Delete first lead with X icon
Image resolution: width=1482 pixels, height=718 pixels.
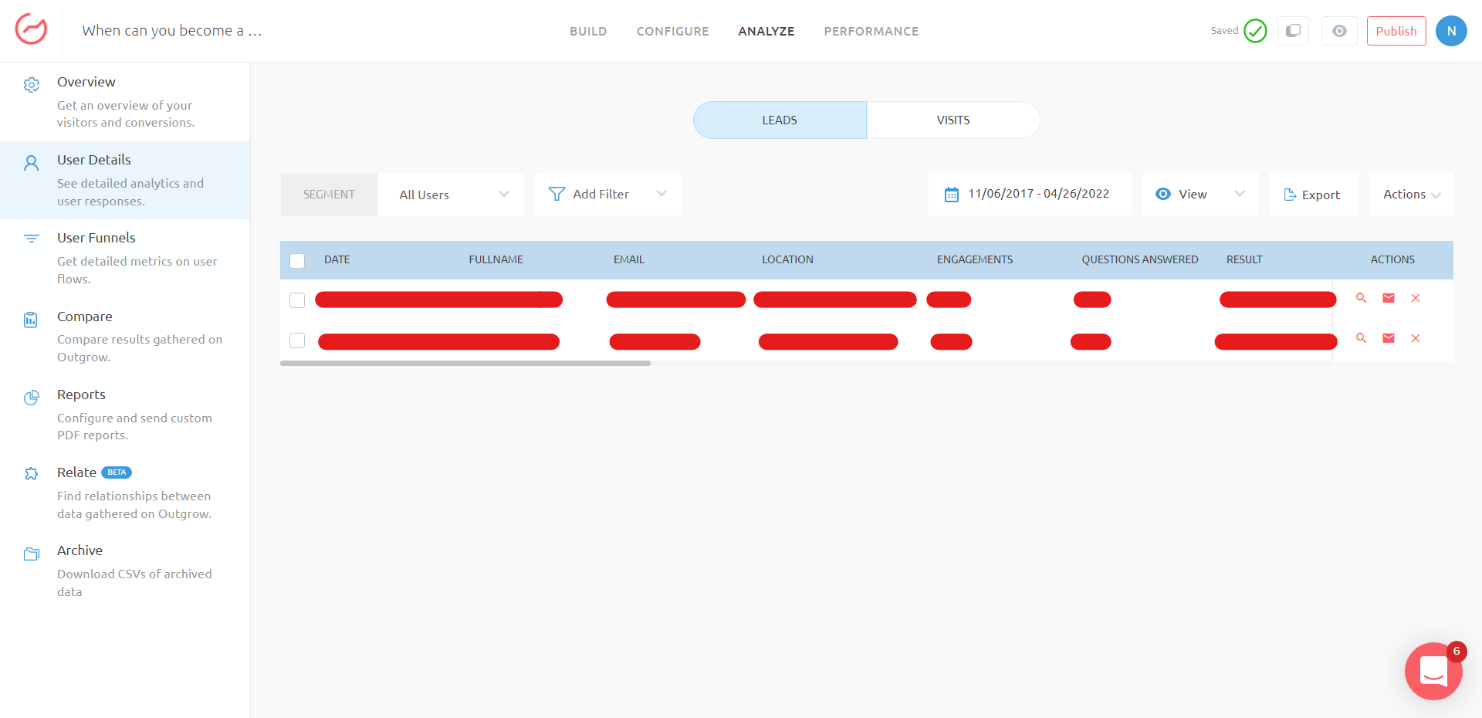pos(1416,298)
